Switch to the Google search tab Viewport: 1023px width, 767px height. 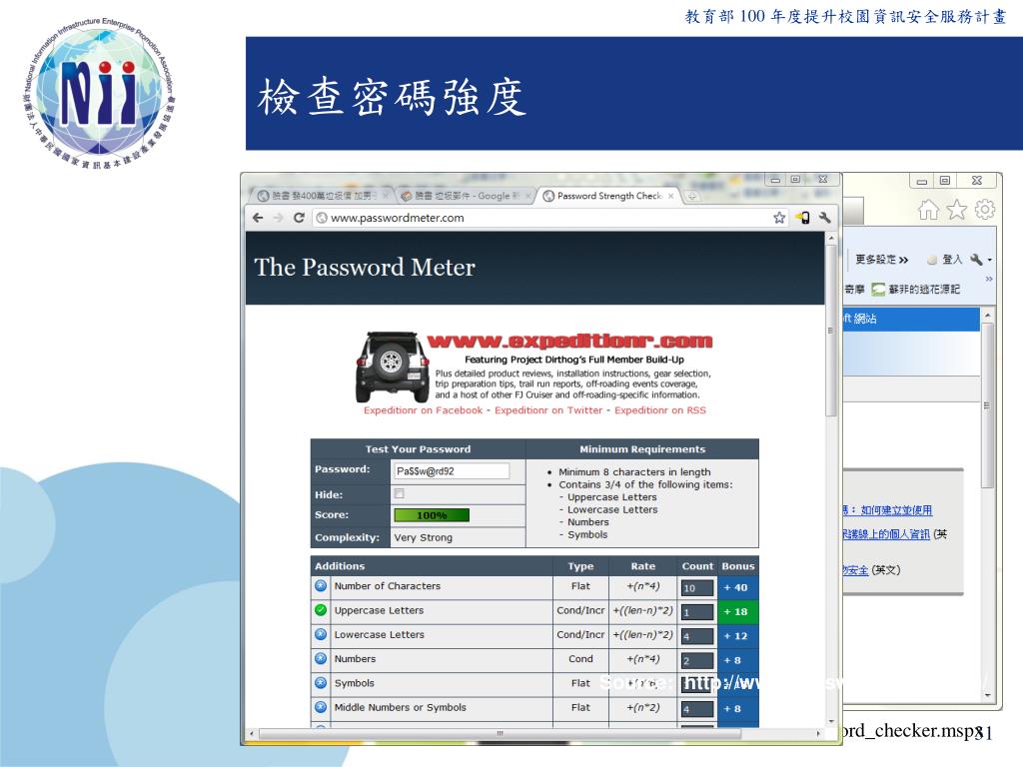coord(464,196)
